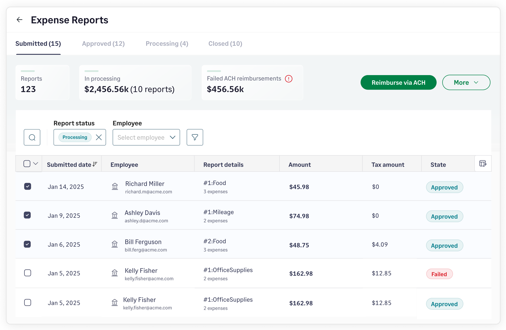Viewport: 506px width, 330px height.
Task: Uncheck the Ashley Davis row checkbox
Action: pyautogui.click(x=27, y=215)
